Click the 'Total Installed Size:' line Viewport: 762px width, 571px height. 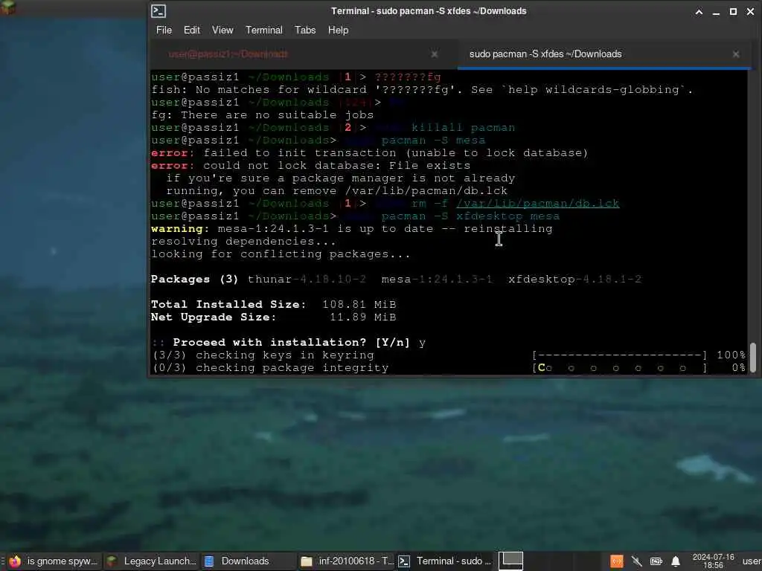(x=274, y=304)
